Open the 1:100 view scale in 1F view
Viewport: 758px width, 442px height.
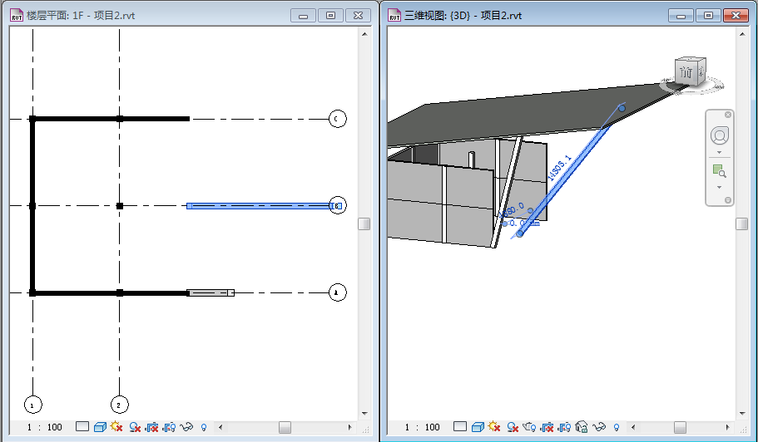44,427
